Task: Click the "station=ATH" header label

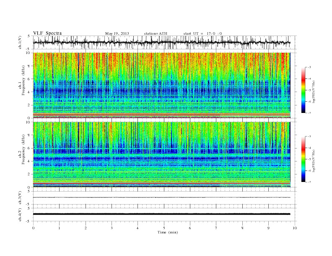Action: (156, 33)
